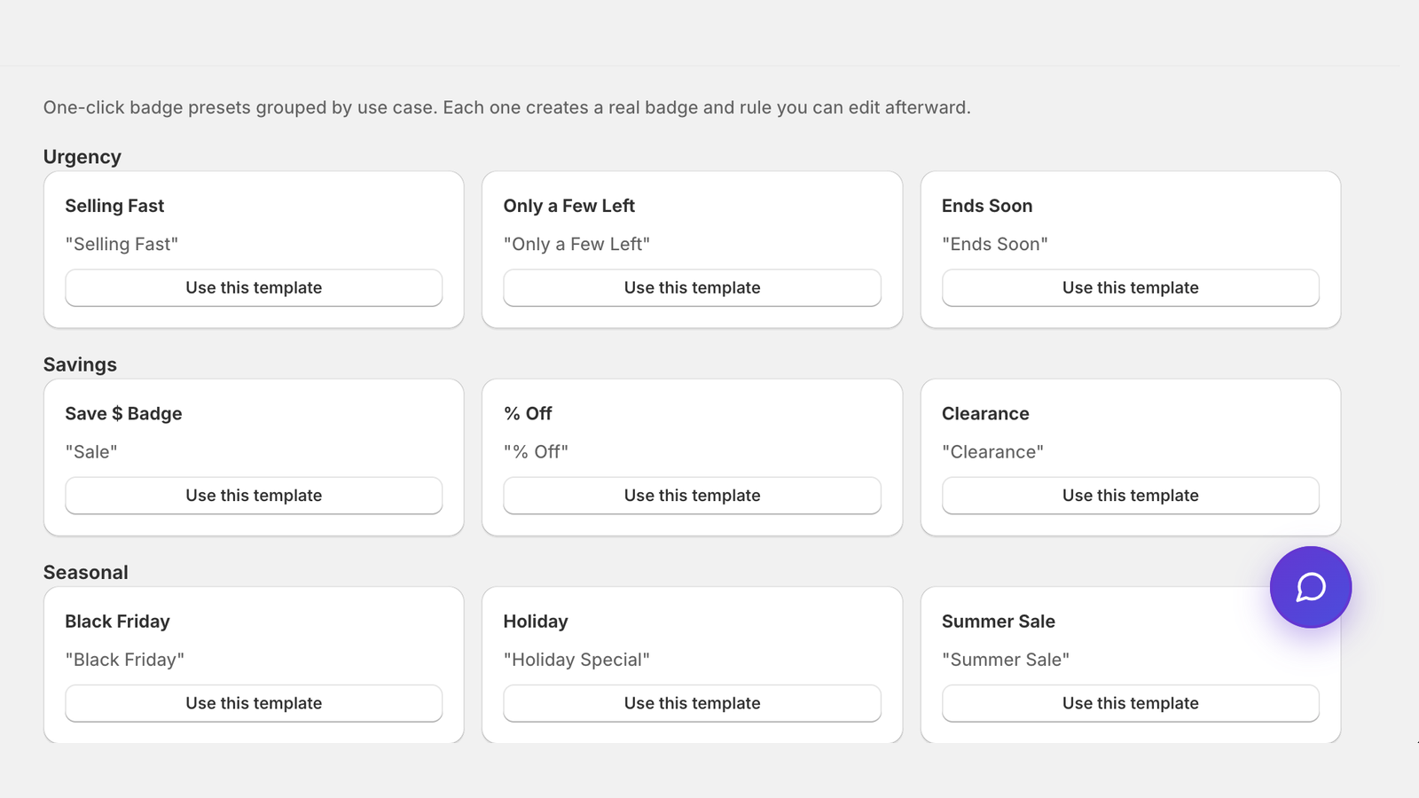Viewport: 1419px width, 798px height.
Task: Click the one-click badge presets description
Action: pos(507,108)
